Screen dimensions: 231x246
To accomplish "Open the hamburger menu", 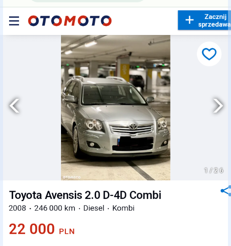I will coord(14,21).
